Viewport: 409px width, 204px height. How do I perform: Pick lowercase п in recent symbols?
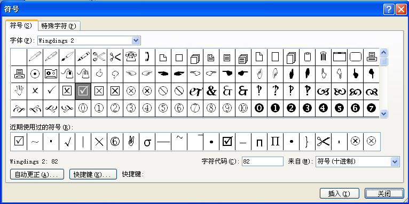tap(259, 142)
